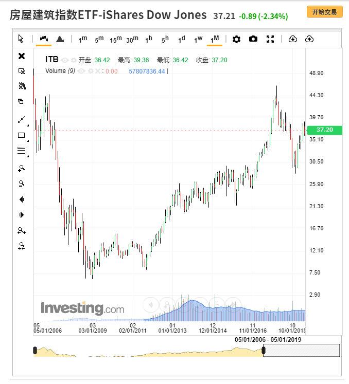The image size is (349, 384).
Task: Click the left handle of range navigator
Action: [x=35, y=350]
